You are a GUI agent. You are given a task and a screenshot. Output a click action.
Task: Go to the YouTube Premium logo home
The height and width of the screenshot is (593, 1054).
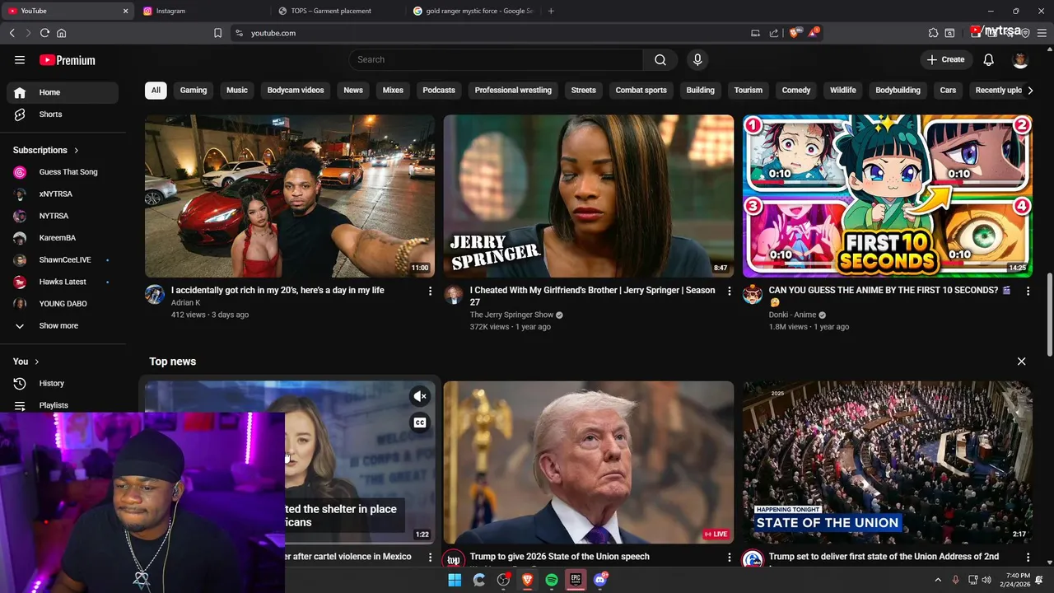(68, 60)
